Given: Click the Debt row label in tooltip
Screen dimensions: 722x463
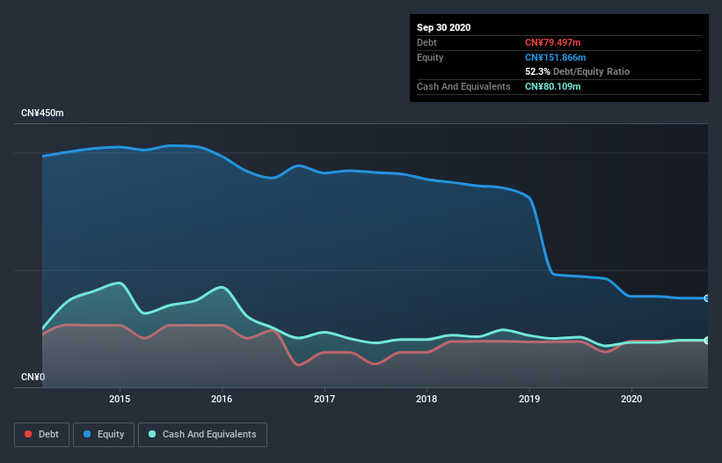Looking at the screenshot, I should pos(427,42).
